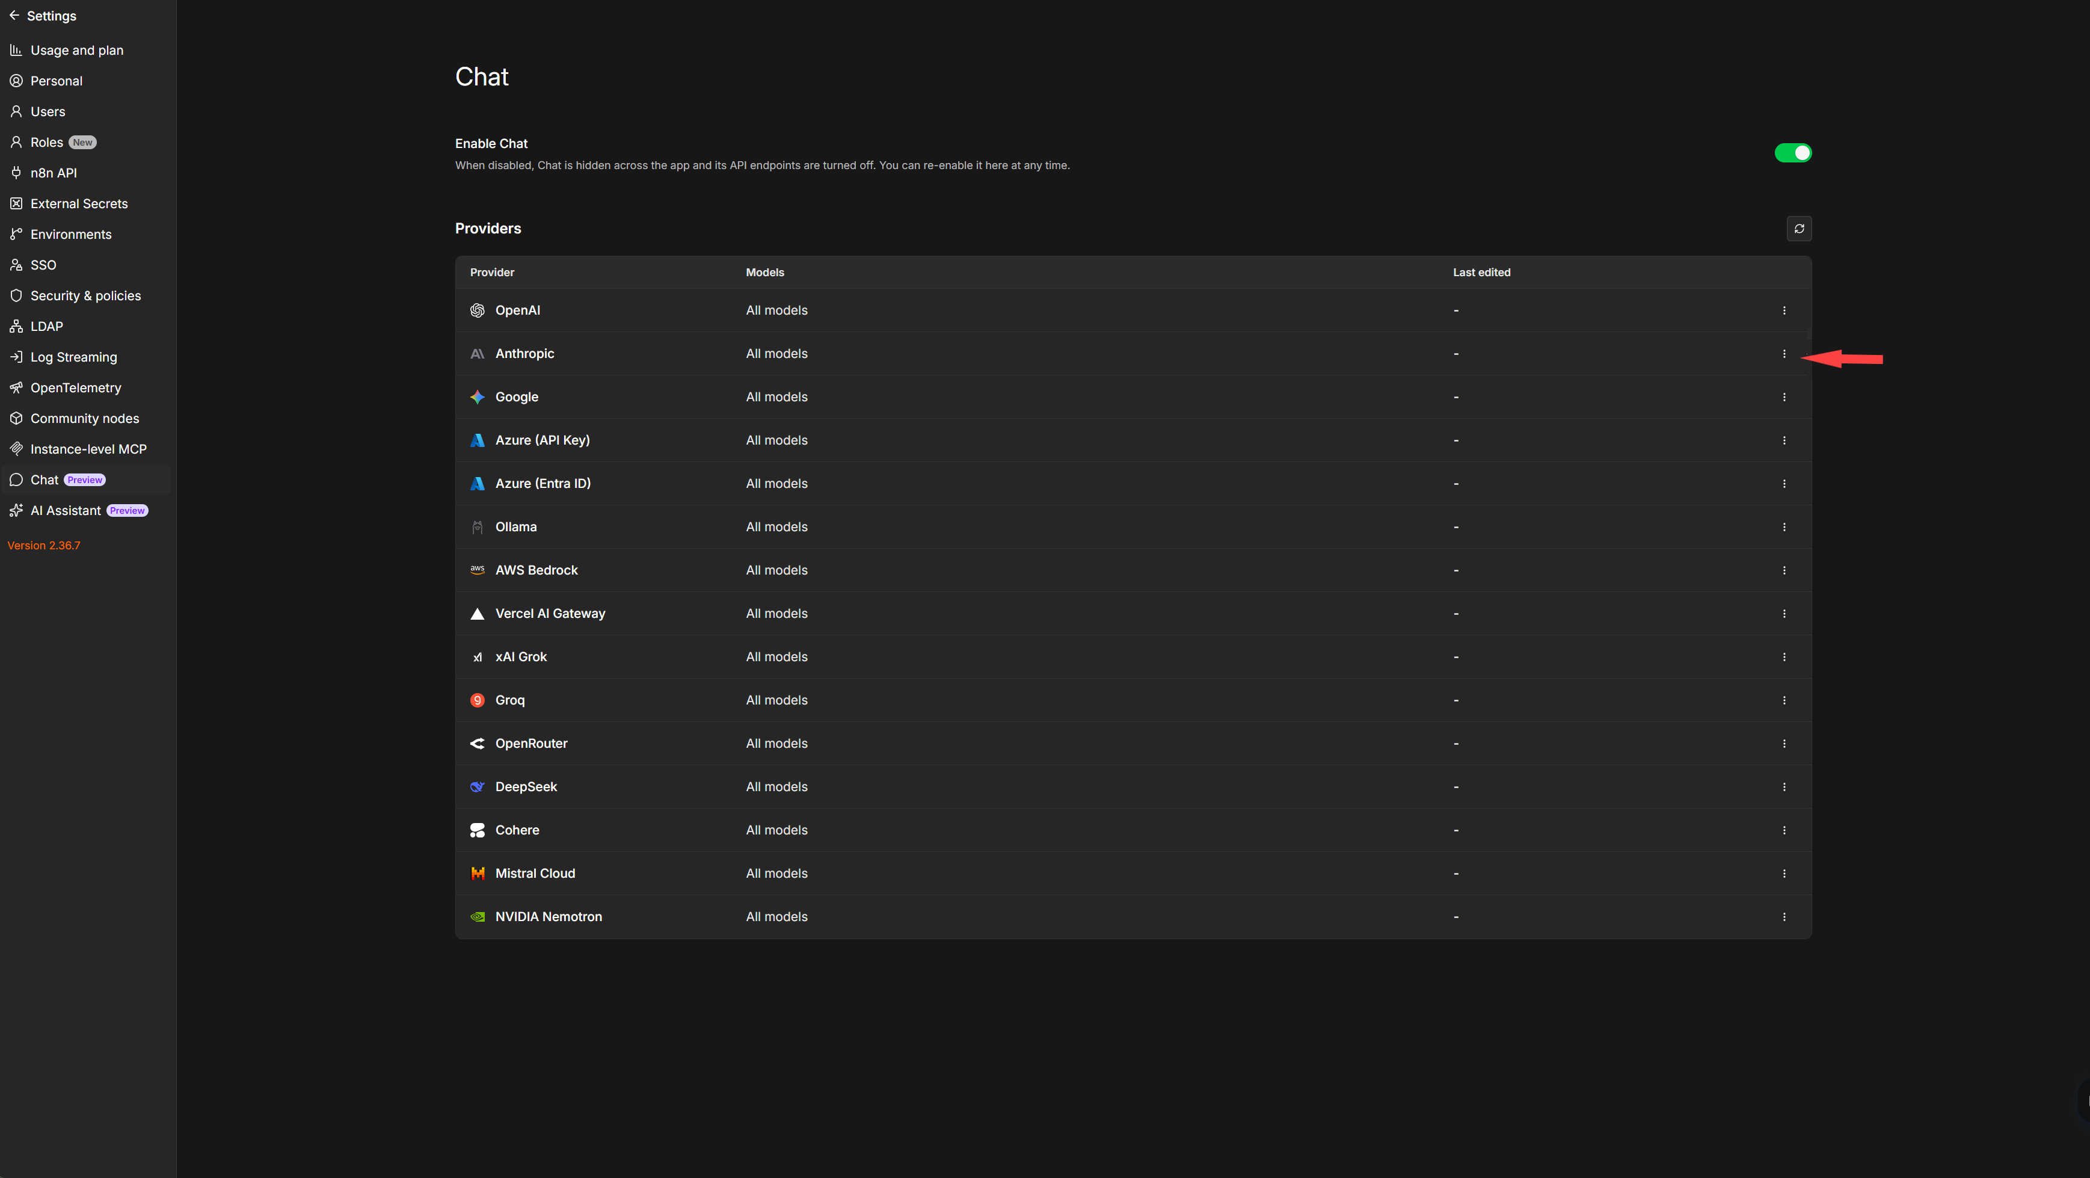Click the Preview badge next to AI Assistant

(x=128, y=511)
